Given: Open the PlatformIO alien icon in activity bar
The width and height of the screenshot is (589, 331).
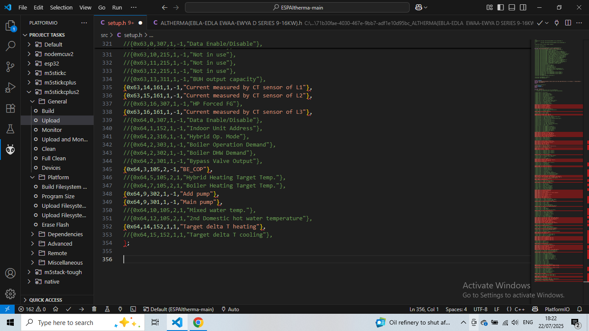Looking at the screenshot, I should point(10,150).
